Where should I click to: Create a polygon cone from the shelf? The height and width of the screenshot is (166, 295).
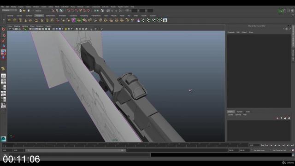[x=26, y=20]
